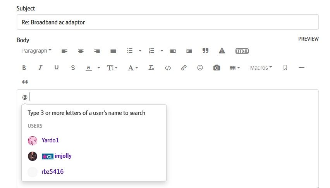Click the spoiler warning triangle icon
This screenshot has width=330, height=188.
coord(222,51)
